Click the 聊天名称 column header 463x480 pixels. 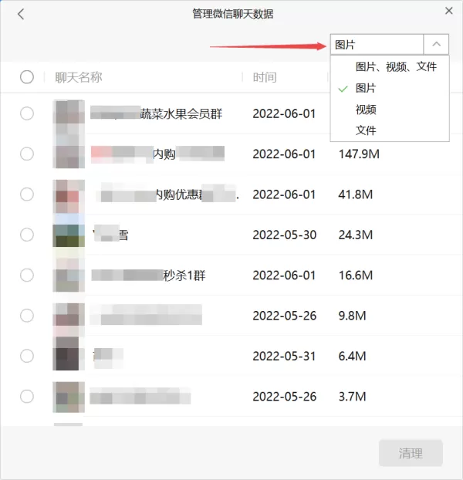pyautogui.click(x=79, y=77)
